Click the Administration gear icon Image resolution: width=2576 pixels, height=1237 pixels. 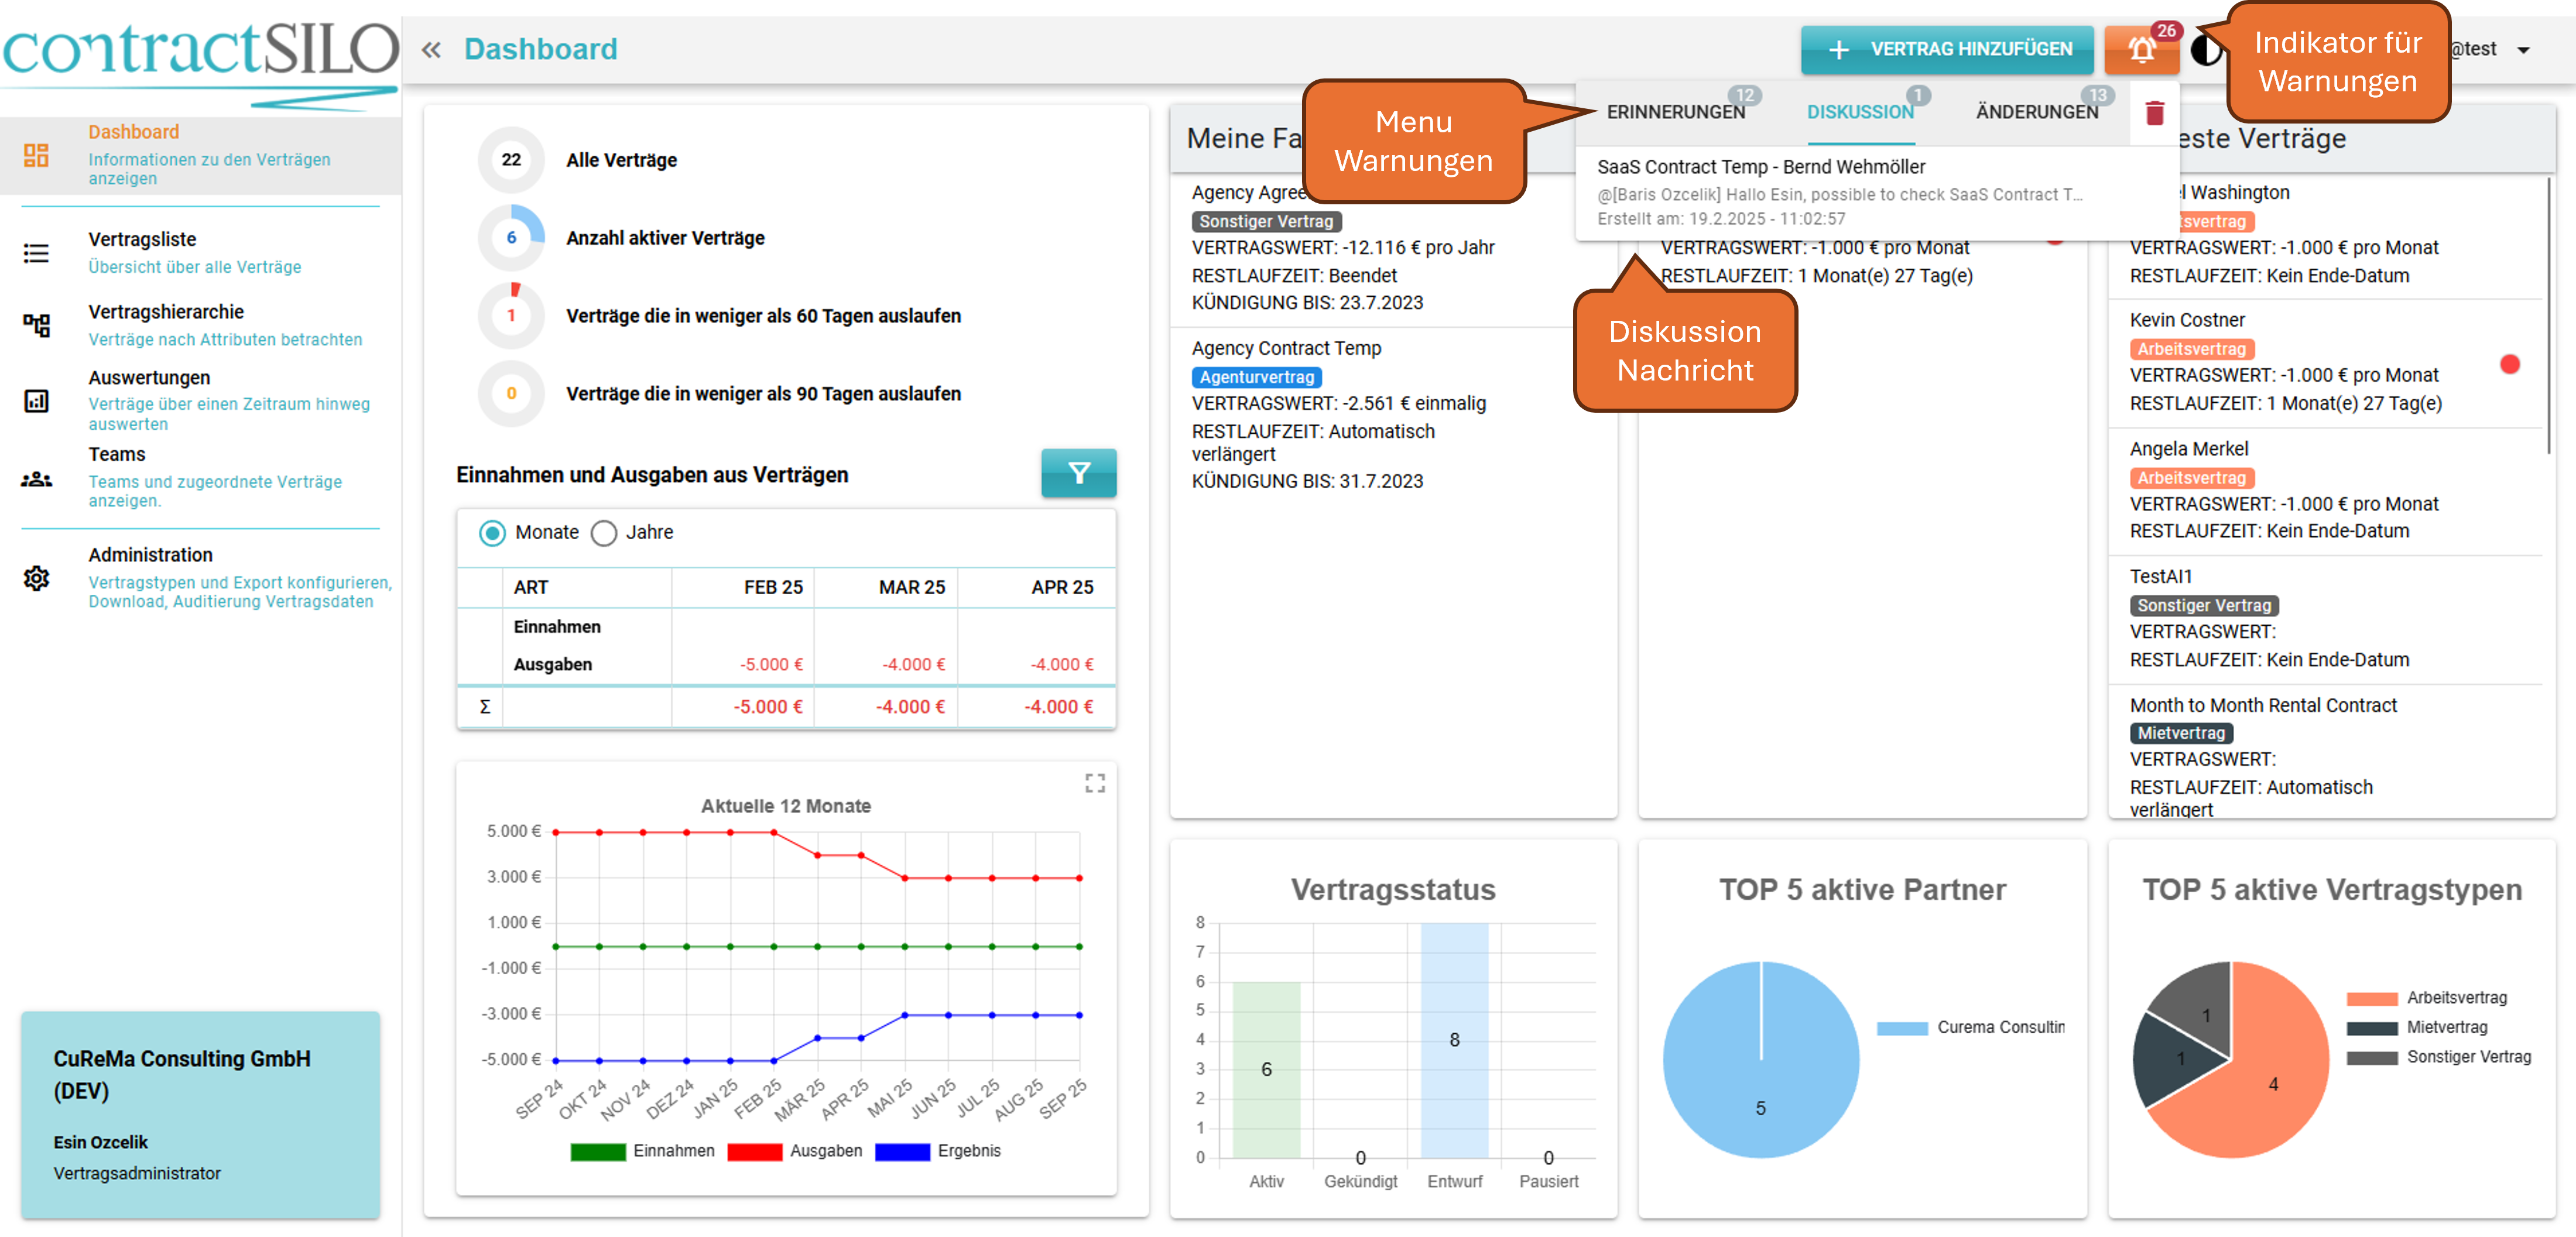[36, 578]
